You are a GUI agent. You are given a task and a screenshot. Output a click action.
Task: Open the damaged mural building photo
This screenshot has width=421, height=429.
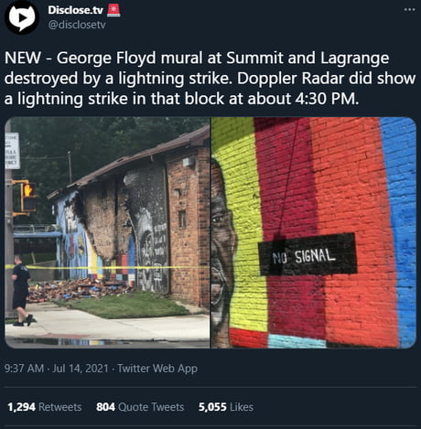pos(107,232)
